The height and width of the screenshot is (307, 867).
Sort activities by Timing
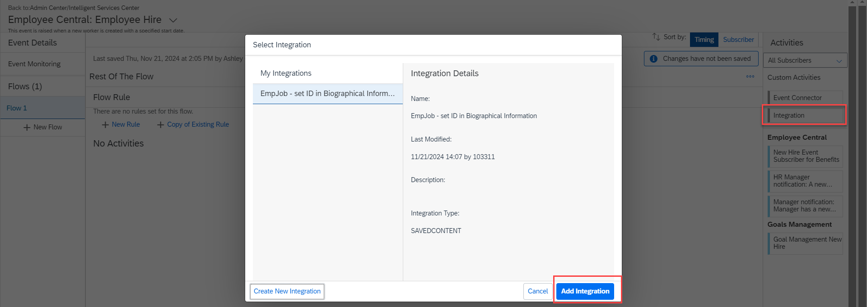pos(704,40)
